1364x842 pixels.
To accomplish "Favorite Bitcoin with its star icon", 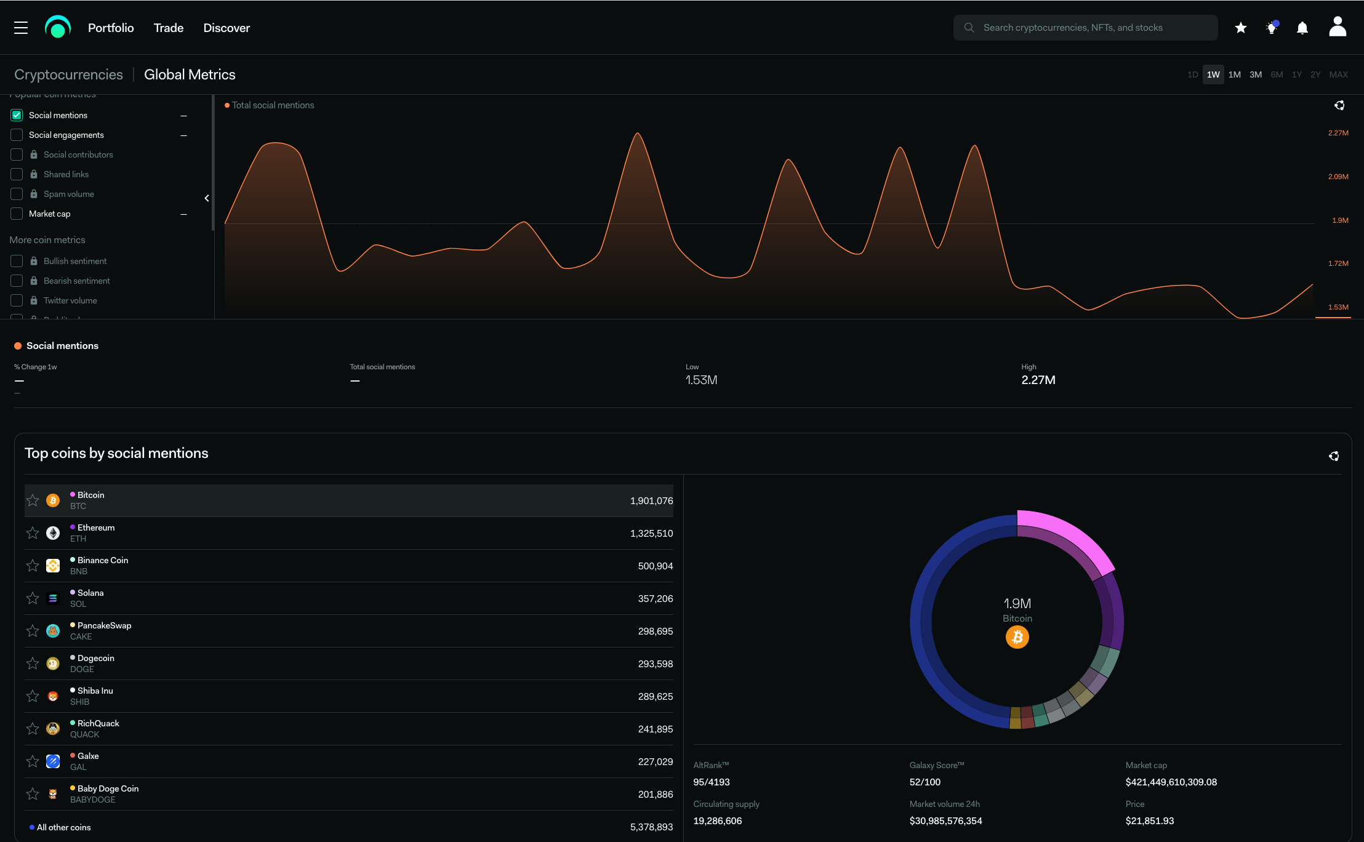I will click(x=33, y=500).
